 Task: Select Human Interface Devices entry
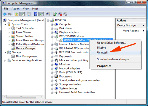pos(74,44)
